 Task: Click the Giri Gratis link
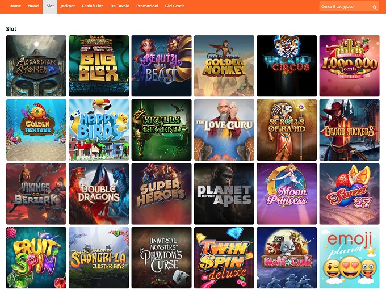click(175, 6)
